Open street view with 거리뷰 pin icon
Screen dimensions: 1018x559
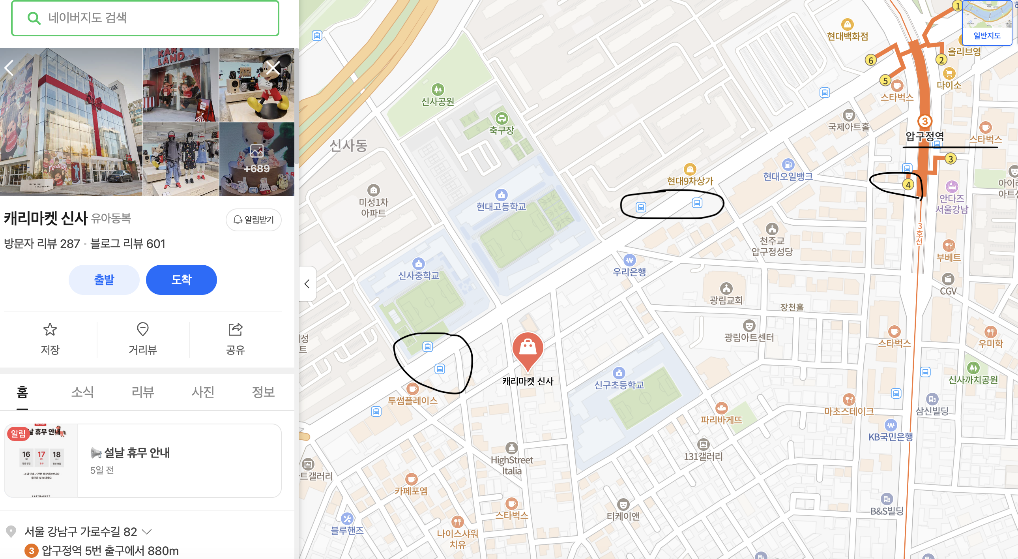pos(143,329)
